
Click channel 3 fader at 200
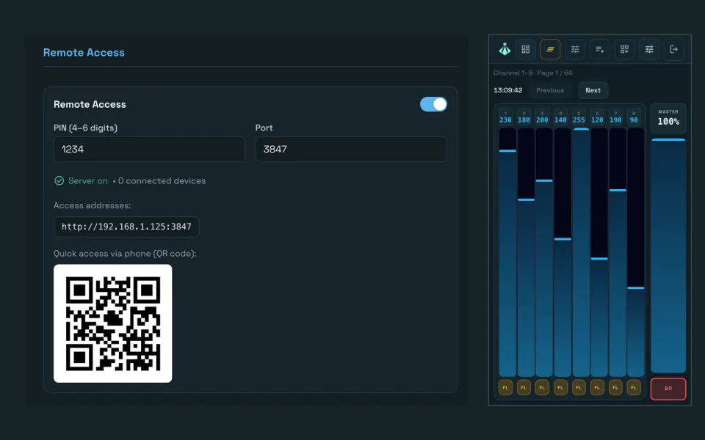pyautogui.click(x=544, y=252)
